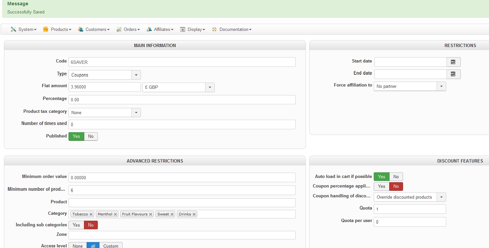The image size is (489, 248).
Task: Set Coupon percentage applies to No
Action: tap(396, 186)
